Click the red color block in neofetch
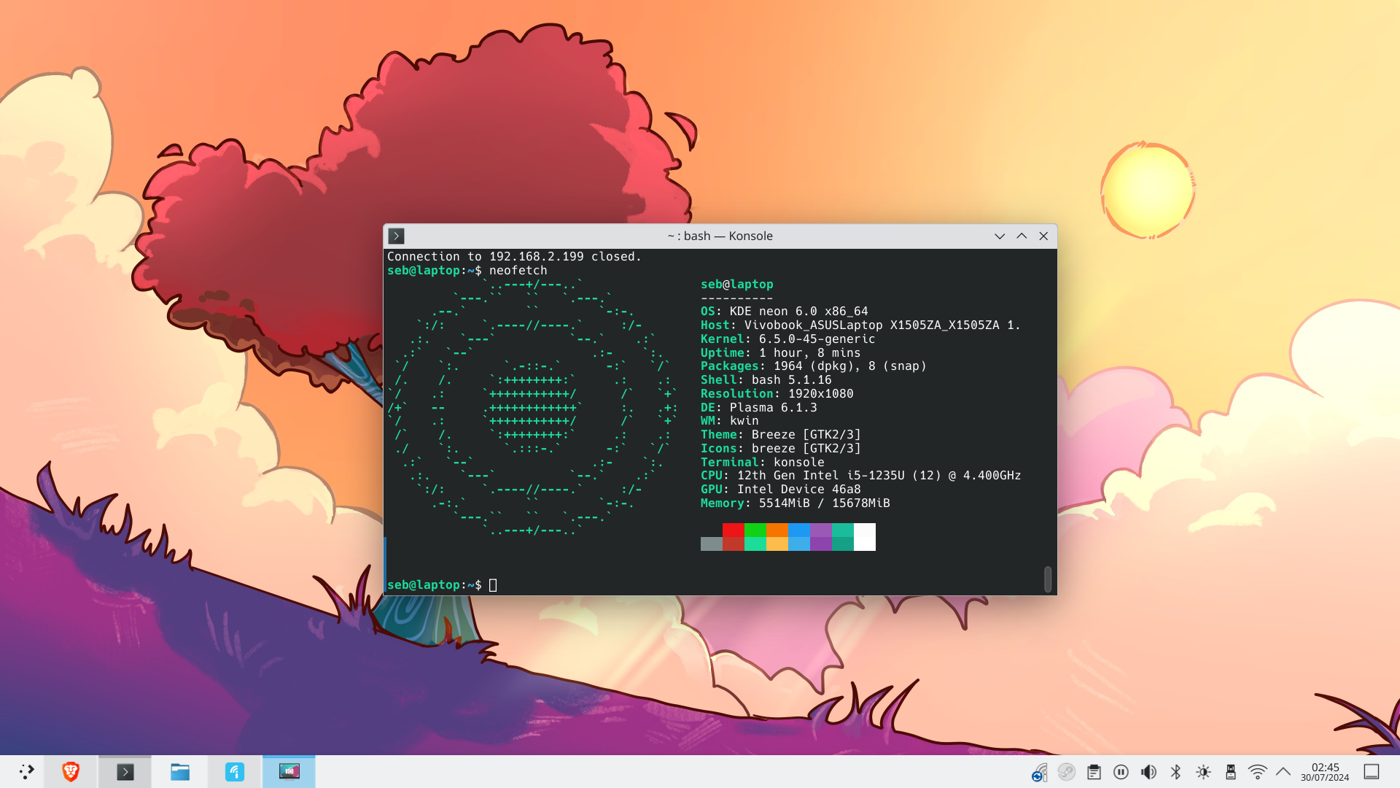Image resolution: width=1400 pixels, height=788 pixels. click(x=733, y=530)
